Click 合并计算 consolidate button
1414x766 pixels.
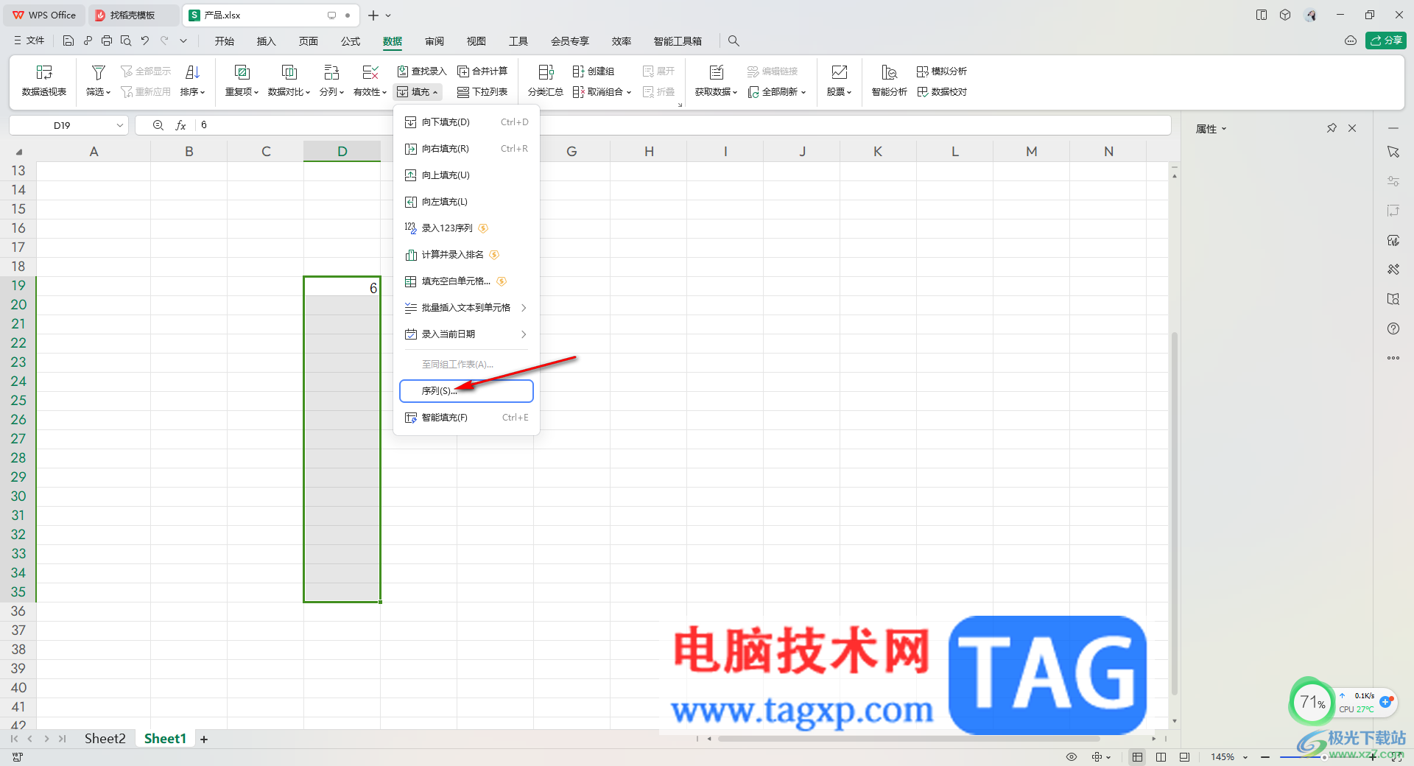482,71
